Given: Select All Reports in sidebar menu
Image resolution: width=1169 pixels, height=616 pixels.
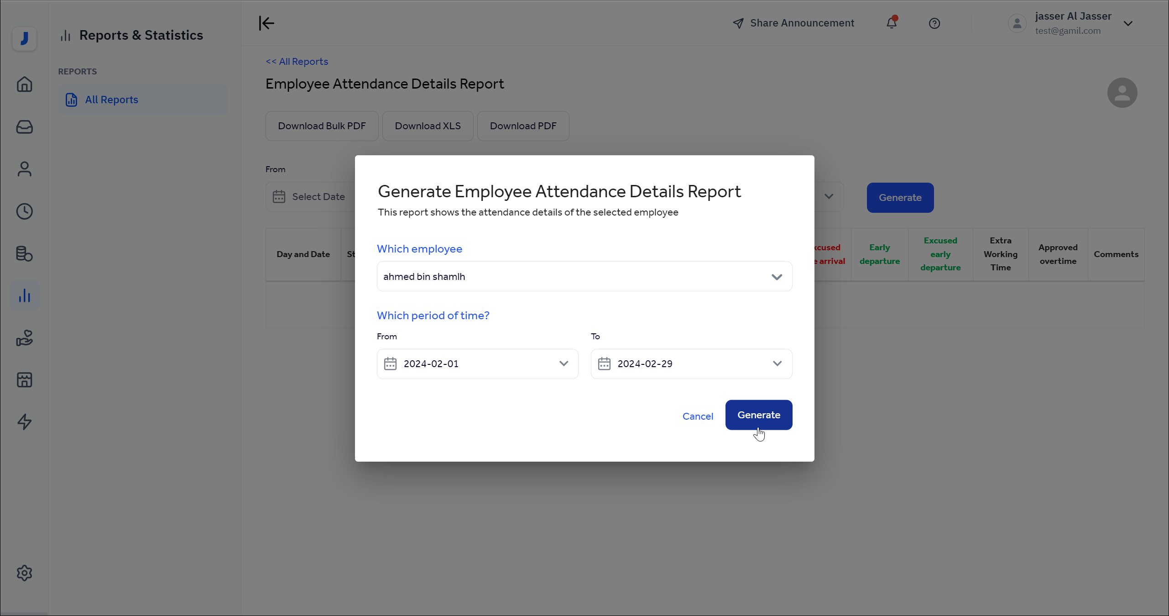Looking at the screenshot, I should (111, 100).
